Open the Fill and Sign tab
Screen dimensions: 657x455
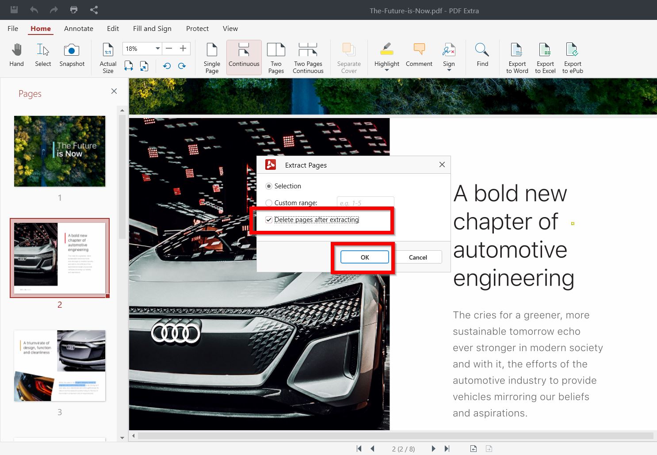(152, 28)
